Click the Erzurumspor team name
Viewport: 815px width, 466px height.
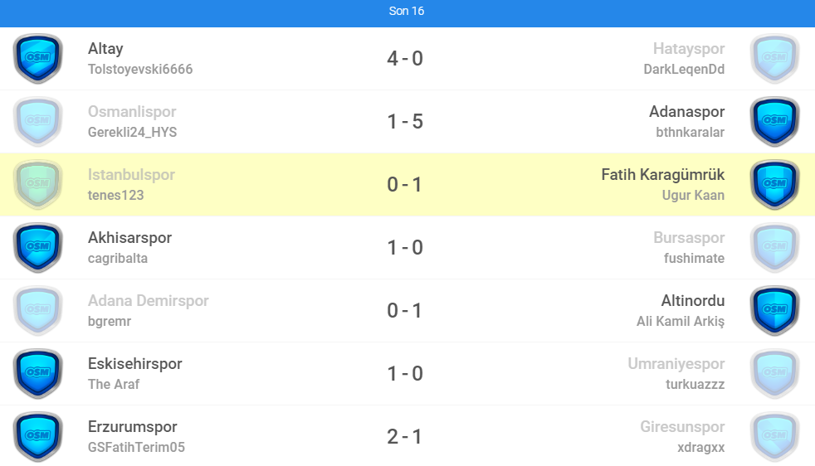point(133,427)
